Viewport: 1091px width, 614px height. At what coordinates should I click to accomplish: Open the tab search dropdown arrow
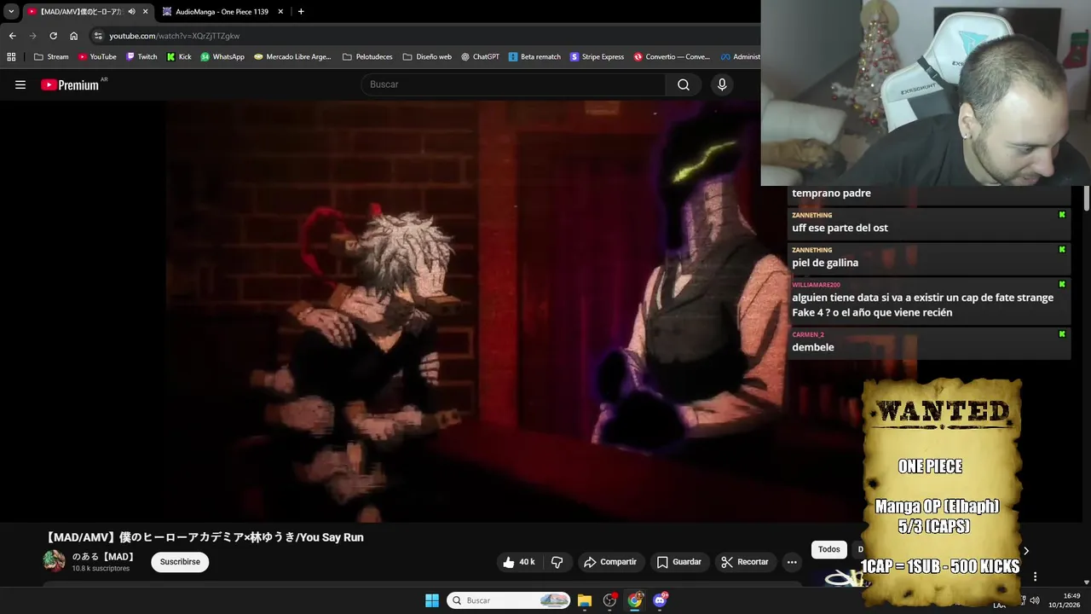[11, 11]
